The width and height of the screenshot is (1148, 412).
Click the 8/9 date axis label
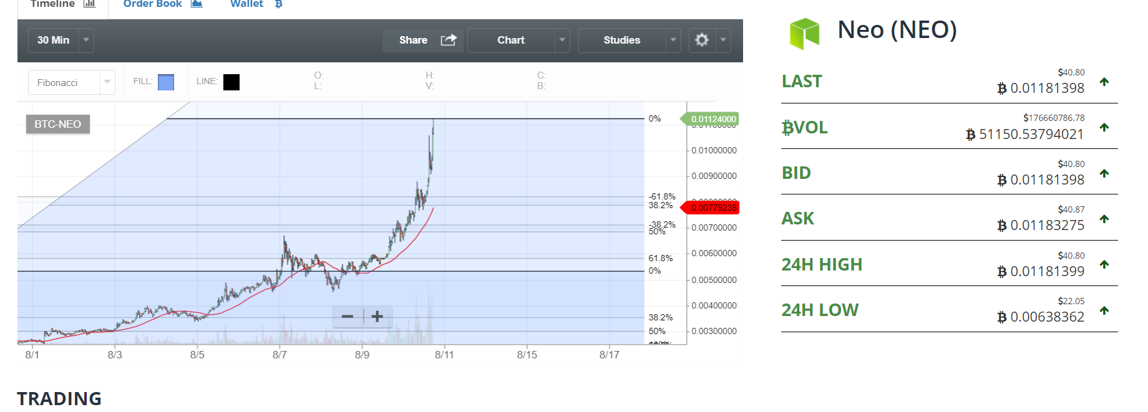(362, 355)
